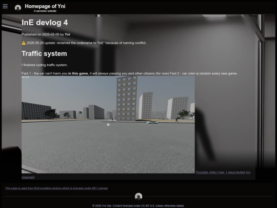Viewport: 277px width, 208px height.
Task: Click the 'I finished coding traffic system.' text
Action: pyautogui.click(x=45, y=65)
